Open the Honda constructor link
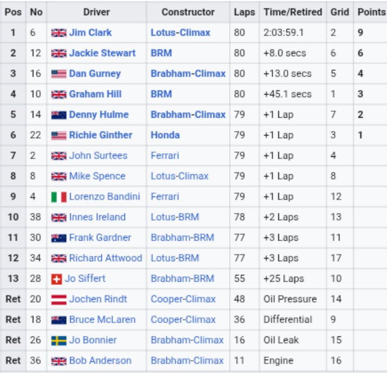This screenshot has width=387, height=373. (x=165, y=135)
